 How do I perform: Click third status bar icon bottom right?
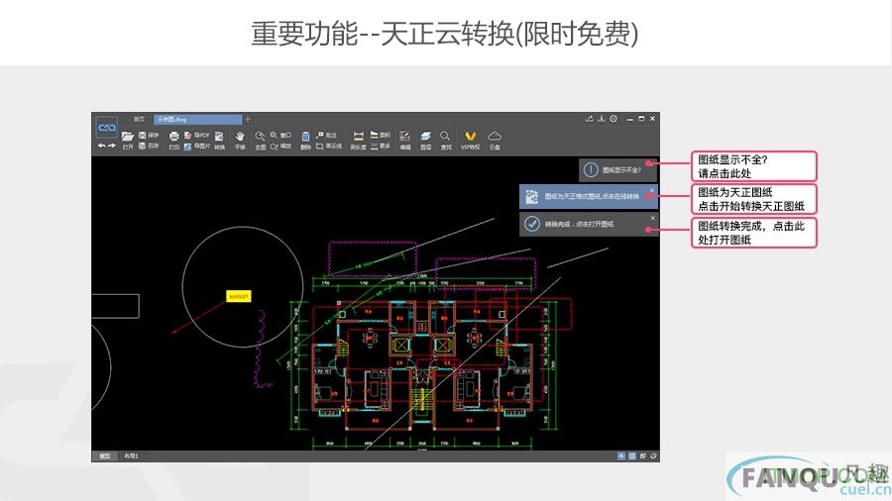pos(643,456)
